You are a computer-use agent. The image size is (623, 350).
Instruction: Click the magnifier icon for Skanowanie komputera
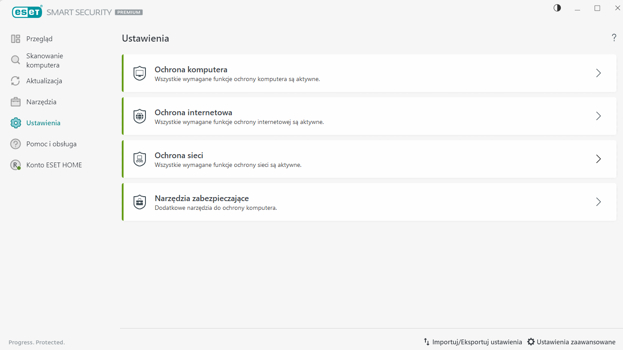(x=15, y=60)
